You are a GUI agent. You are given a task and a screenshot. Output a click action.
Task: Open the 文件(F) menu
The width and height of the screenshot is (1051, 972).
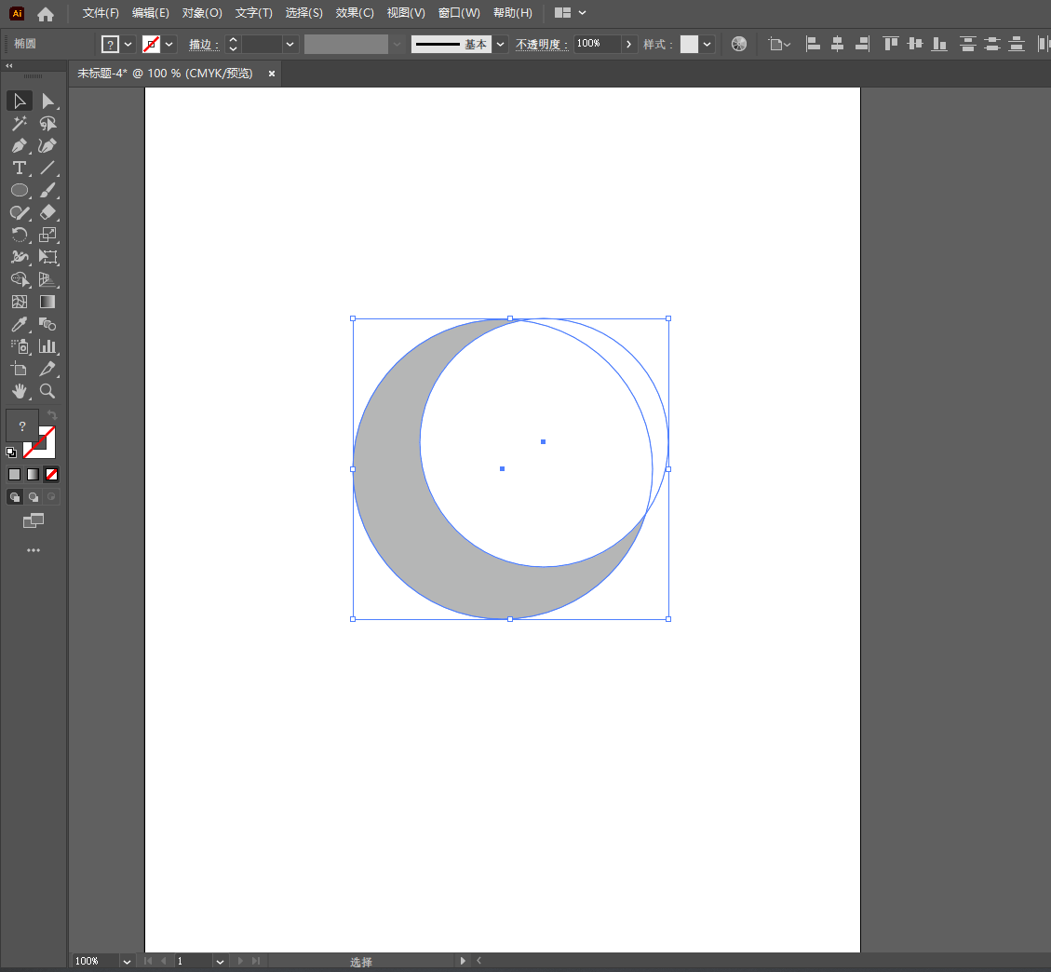(x=101, y=13)
